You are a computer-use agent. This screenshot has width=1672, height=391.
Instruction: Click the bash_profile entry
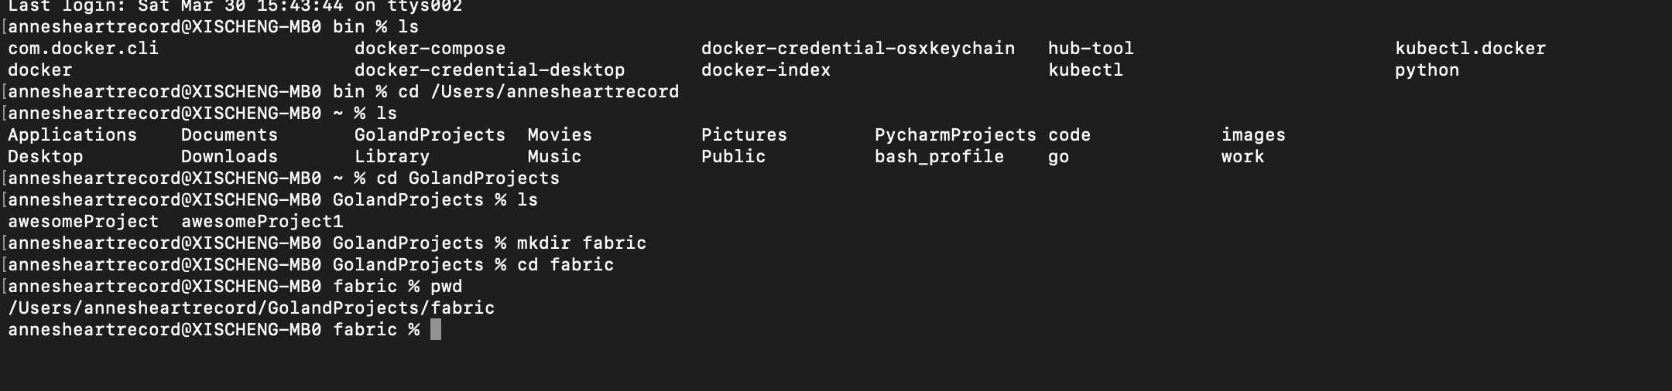click(x=939, y=157)
